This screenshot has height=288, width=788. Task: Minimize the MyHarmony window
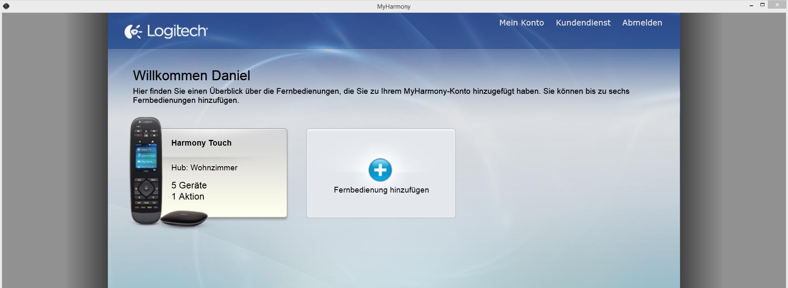(751, 6)
